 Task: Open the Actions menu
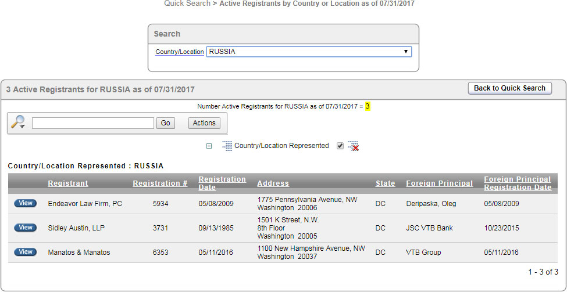tap(204, 123)
